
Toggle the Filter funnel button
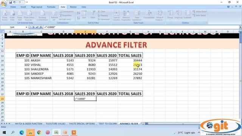tap(93, 14)
